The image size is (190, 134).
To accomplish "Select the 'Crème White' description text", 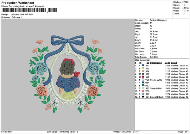I will [x=156, y=80].
